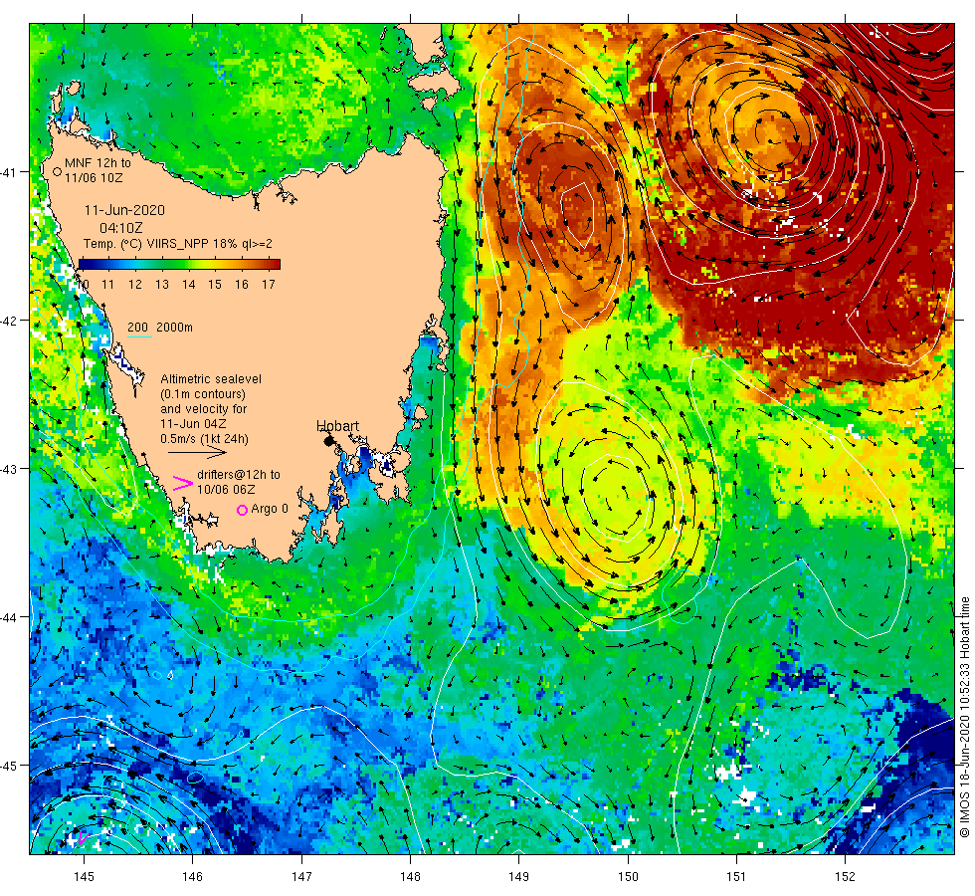Click the longitude axis label '149'

(x=518, y=877)
